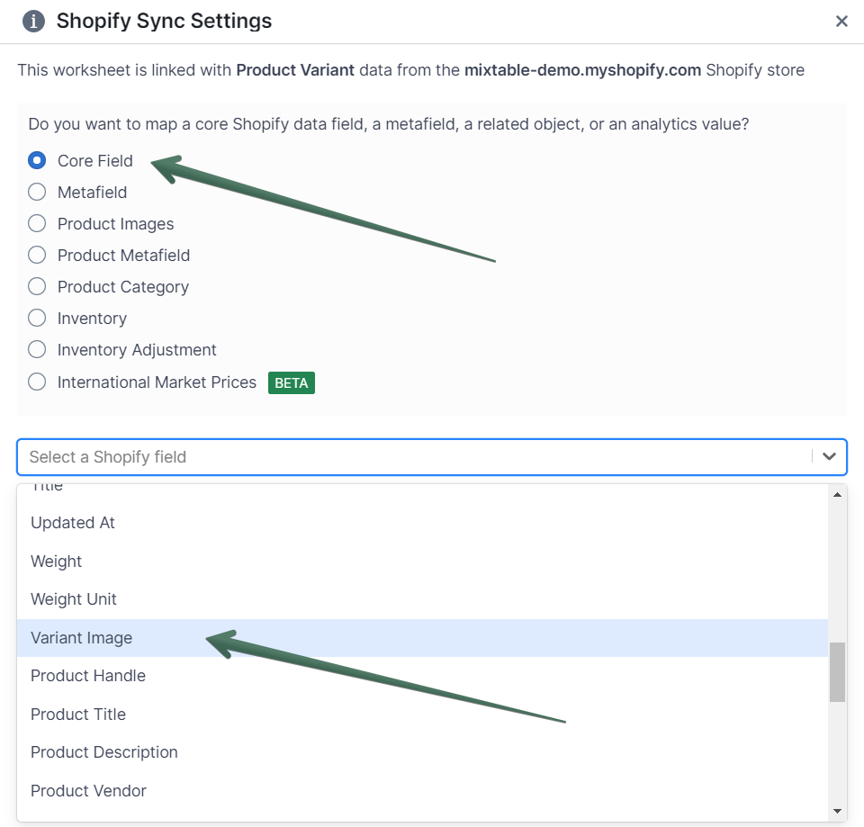The image size is (864, 827).
Task: Select the Inventory radio button
Action: click(x=36, y=318)
